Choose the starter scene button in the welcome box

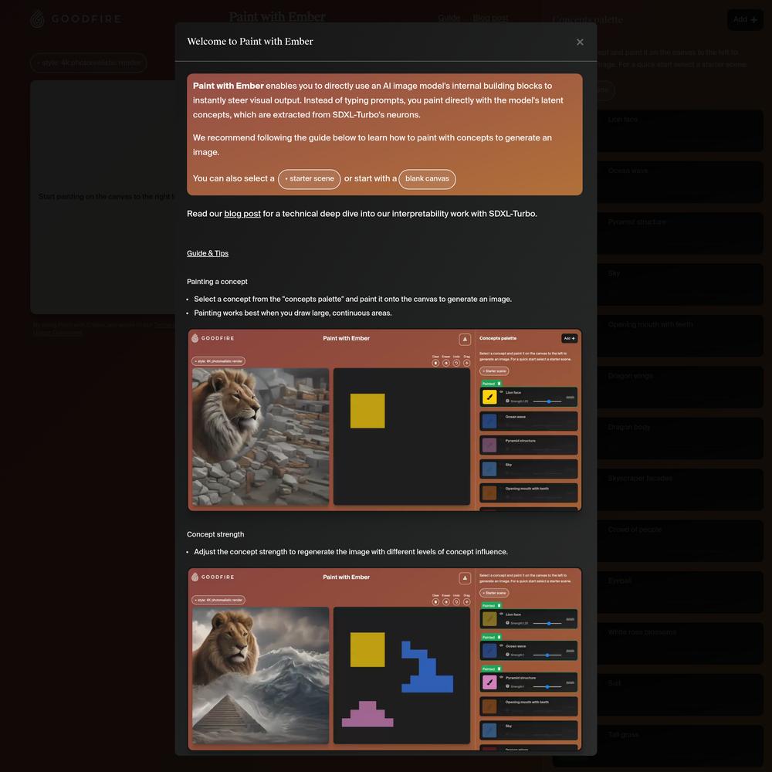(310, 179)
